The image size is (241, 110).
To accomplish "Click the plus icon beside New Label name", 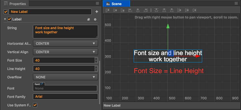I will point(97,12).
